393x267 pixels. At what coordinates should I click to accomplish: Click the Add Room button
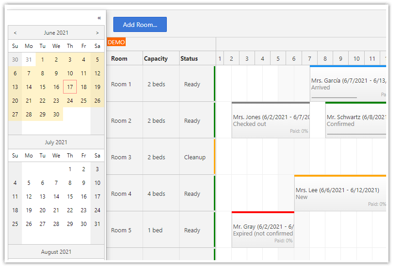[x=140, y=25]
